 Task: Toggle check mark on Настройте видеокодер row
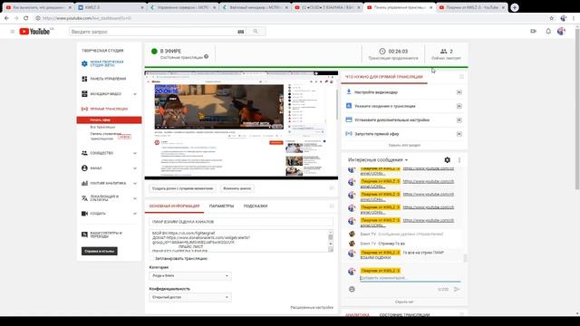[x=459, y=92]
